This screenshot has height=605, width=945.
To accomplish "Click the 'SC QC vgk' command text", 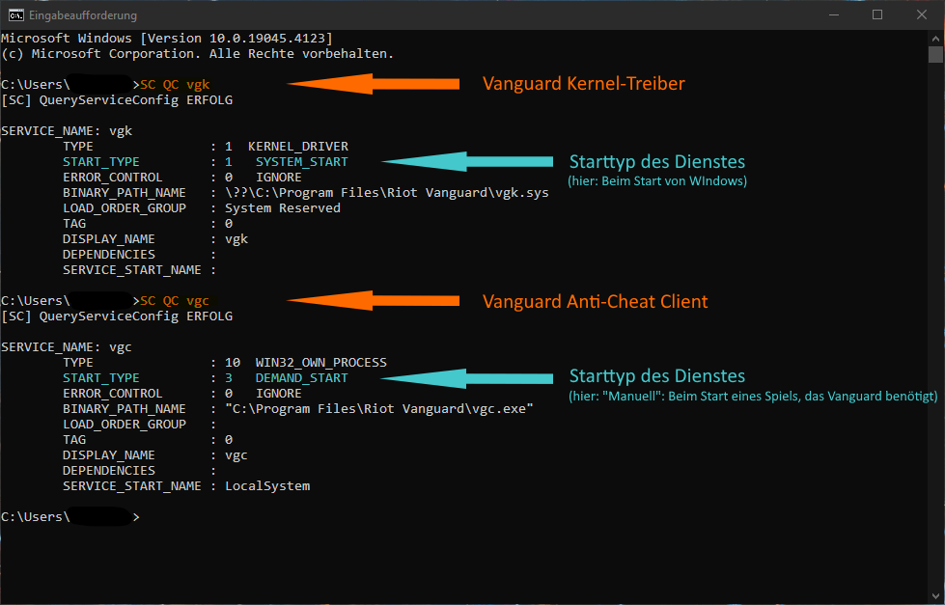I will (x=175, y=84).
